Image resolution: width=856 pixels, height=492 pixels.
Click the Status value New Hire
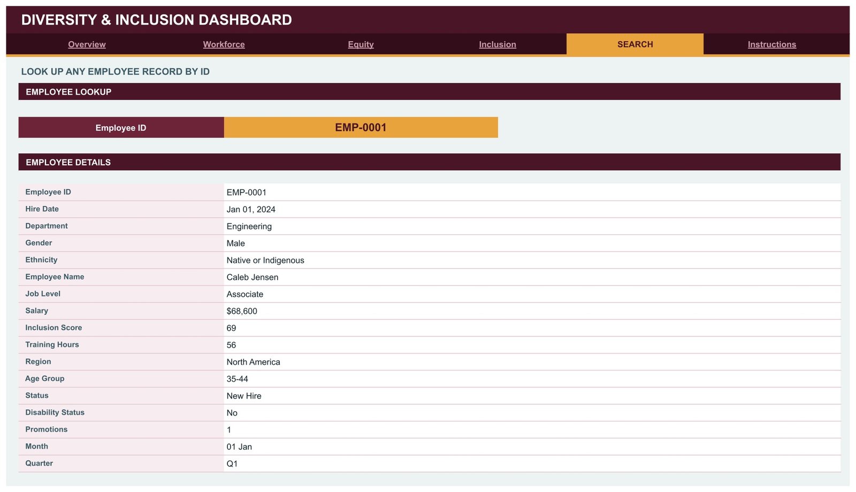244,396
